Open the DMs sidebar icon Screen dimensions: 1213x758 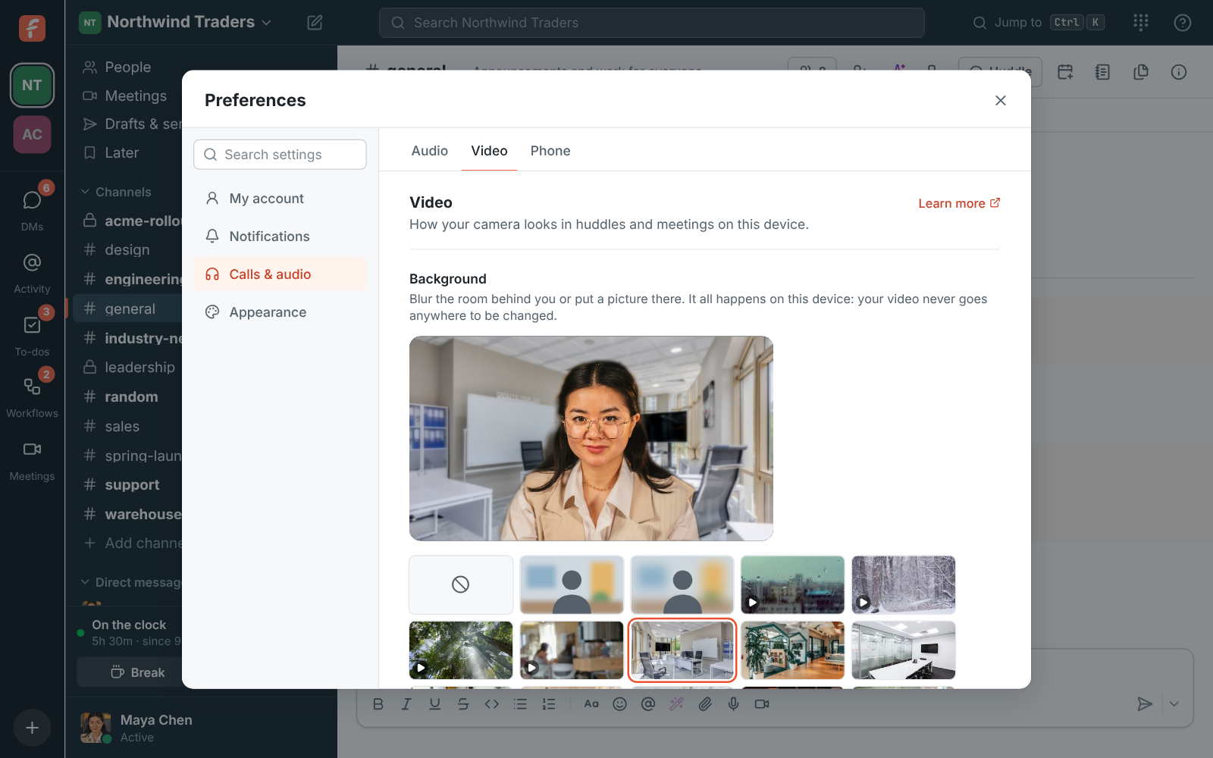[32, 200]
